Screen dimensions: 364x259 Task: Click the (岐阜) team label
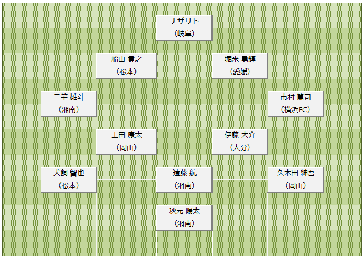pos(184,34)
